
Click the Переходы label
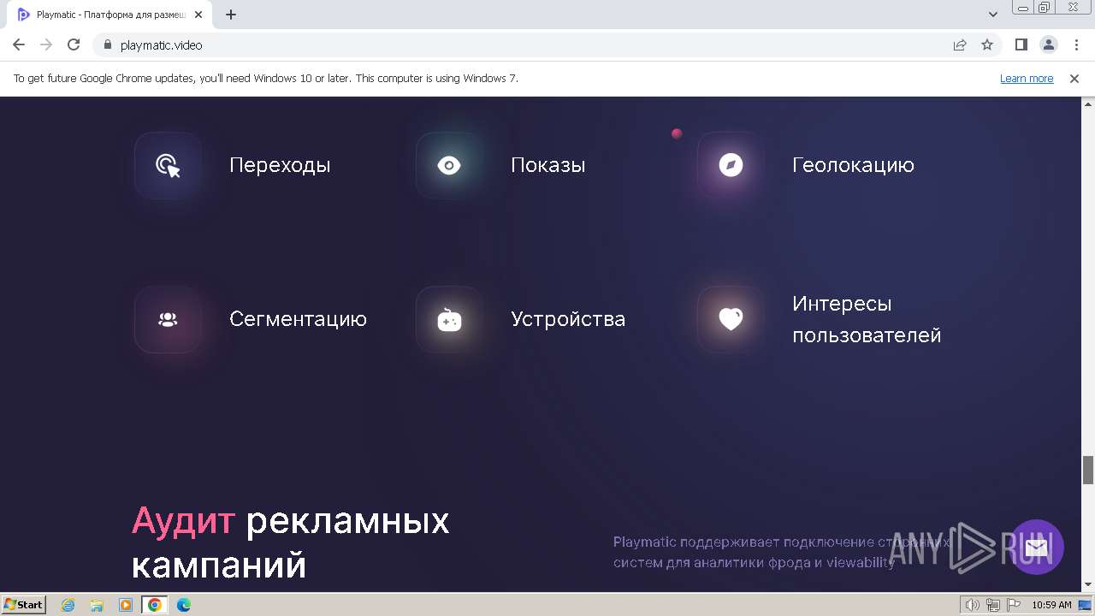280,165
